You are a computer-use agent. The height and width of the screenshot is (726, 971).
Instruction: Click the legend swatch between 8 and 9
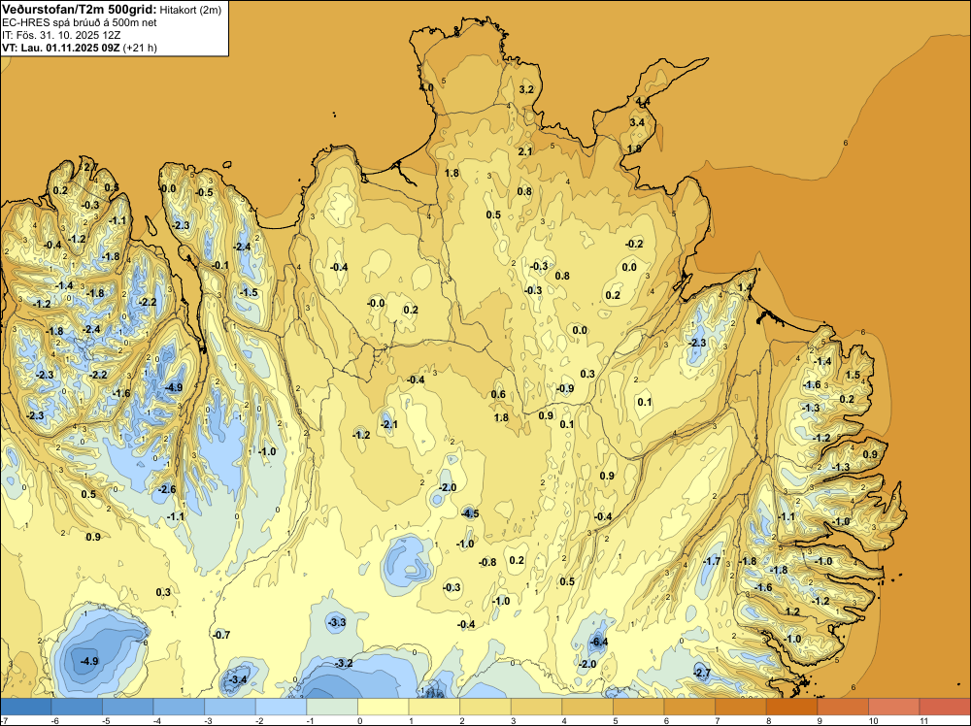(792, 707)
